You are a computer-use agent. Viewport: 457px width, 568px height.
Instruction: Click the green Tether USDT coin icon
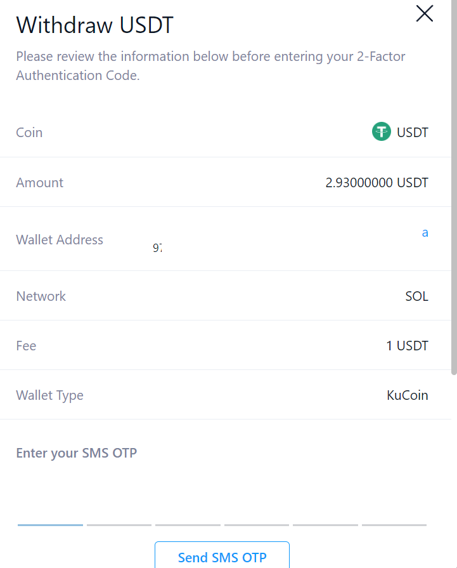381,132
